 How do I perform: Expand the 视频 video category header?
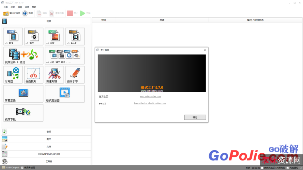[x=46, y=21]
